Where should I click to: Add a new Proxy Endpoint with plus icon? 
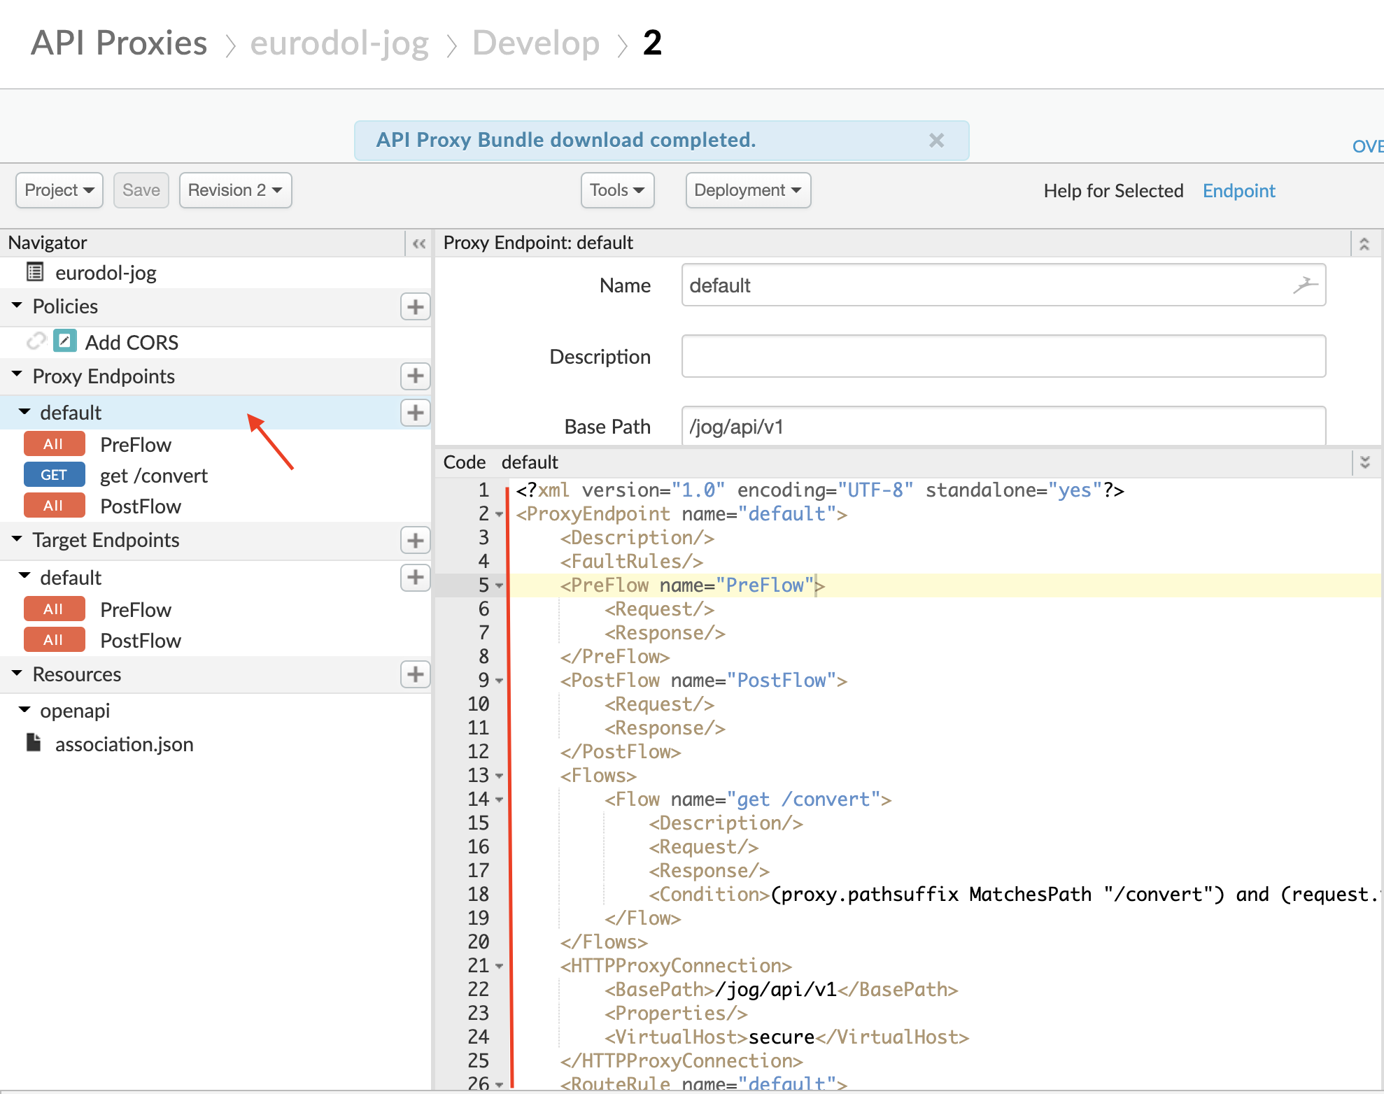(415, 376)
